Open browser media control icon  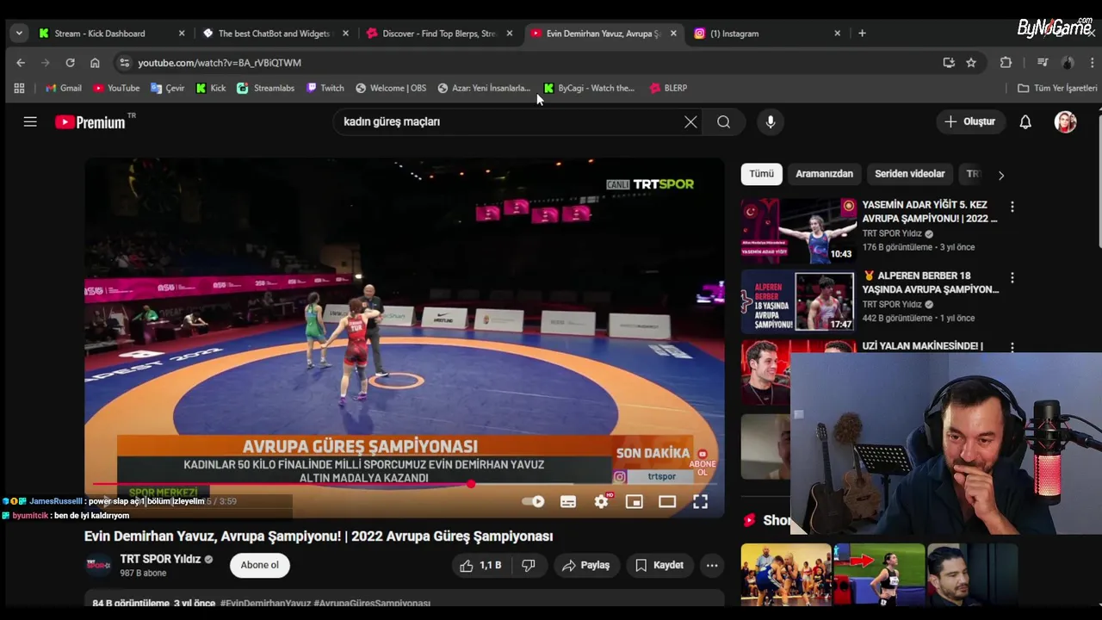tap(1043, 63)
